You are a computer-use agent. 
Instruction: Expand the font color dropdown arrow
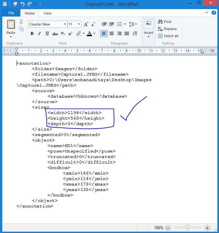[94, 34]
